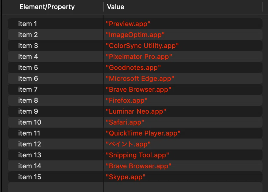Click the "Safari.app" value
268x192 pixels.
(125, 122)
